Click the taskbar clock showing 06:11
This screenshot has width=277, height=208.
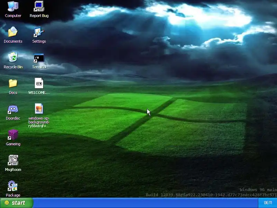tap(268, 203)
